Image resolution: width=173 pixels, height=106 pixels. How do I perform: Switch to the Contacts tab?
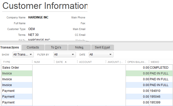[33, 47]
